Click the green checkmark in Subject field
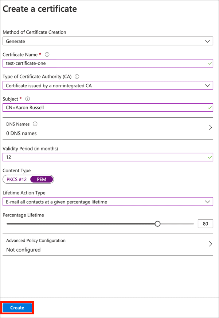 pos(210,108)
